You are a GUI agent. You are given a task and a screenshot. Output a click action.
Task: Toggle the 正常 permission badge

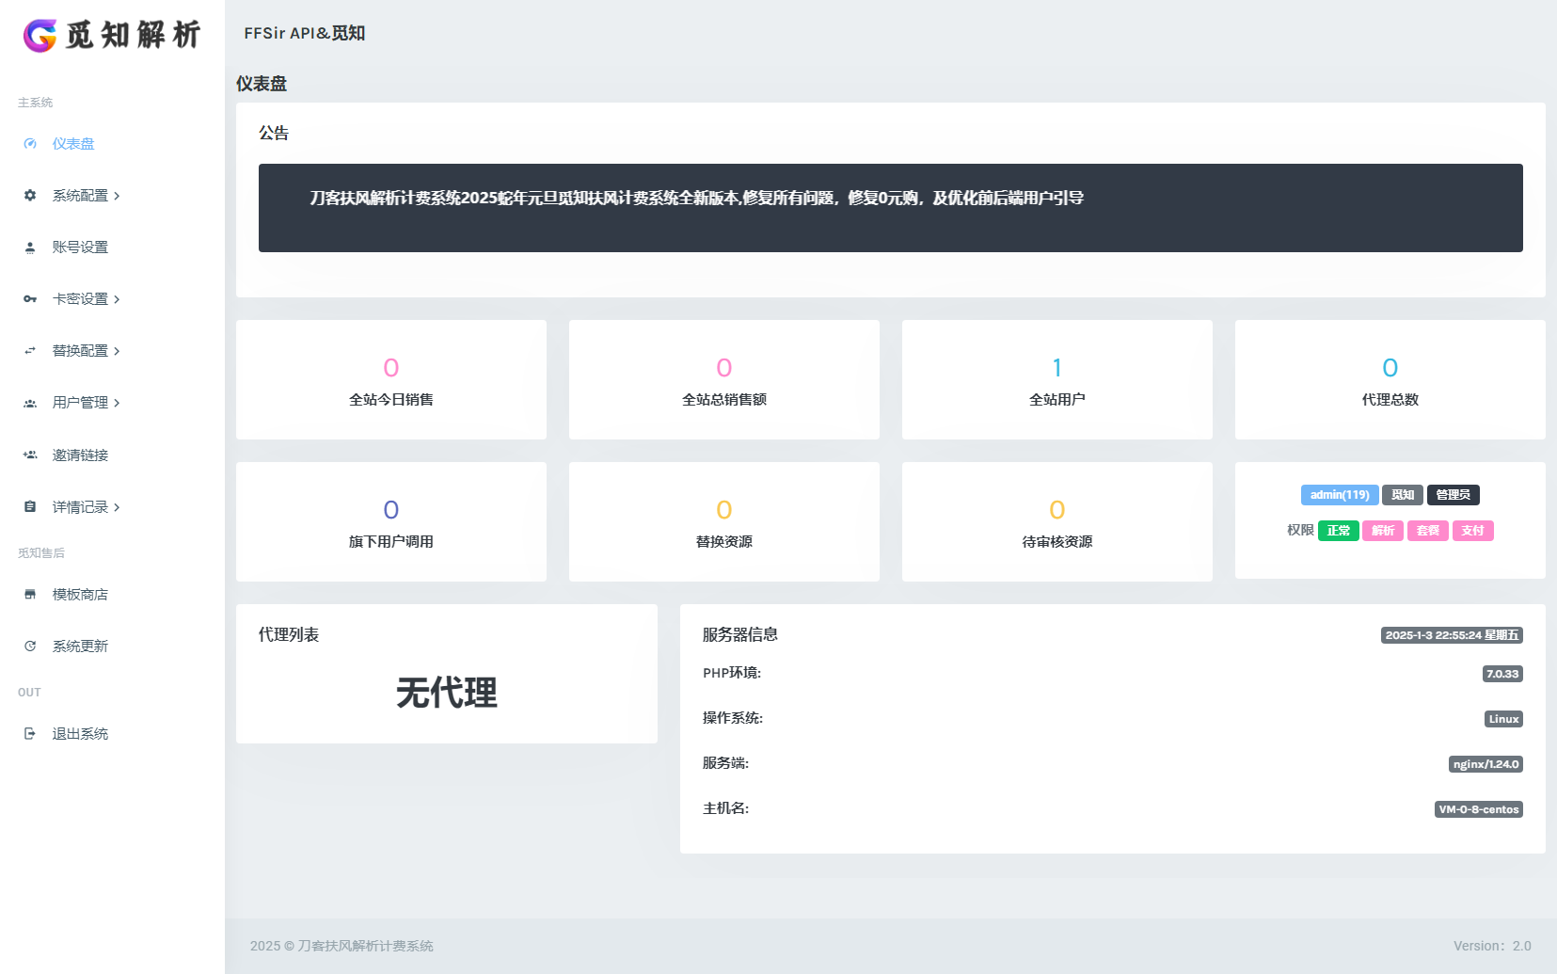pyautogui.click(x=1338, y=530)
